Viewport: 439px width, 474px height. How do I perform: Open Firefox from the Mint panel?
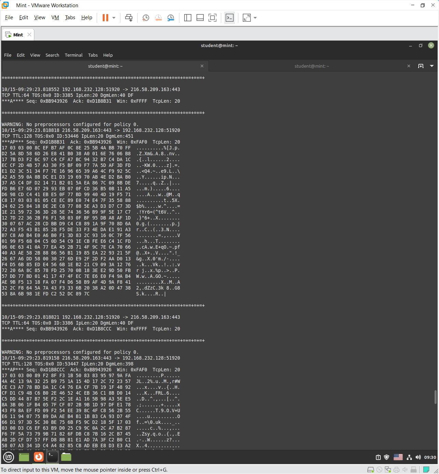(x=39, y=457)
